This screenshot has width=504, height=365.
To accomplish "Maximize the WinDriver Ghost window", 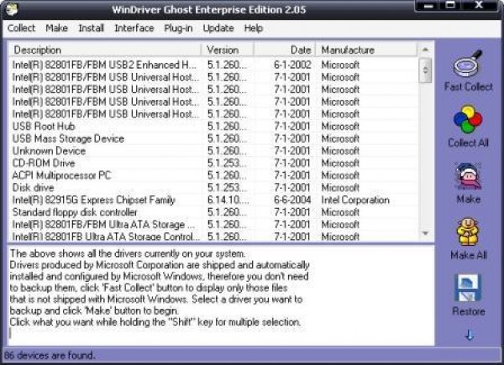I will tap(450, 5).
